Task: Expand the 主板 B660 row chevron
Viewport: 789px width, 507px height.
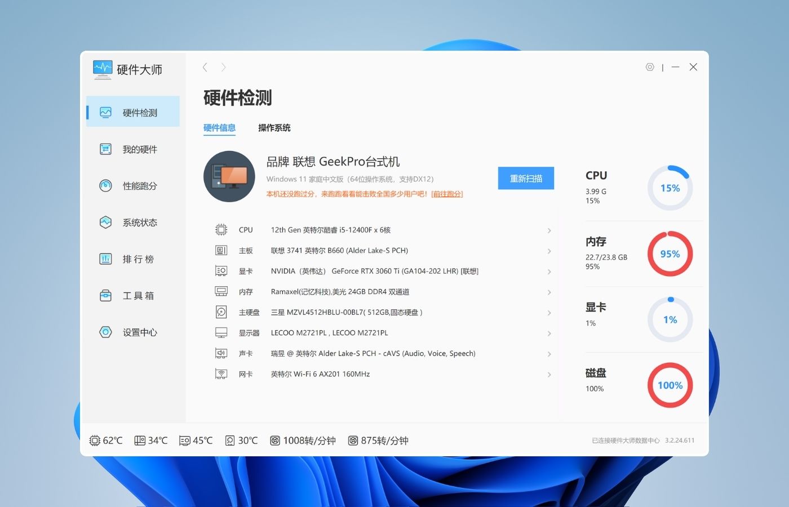Action: [549, 251]
